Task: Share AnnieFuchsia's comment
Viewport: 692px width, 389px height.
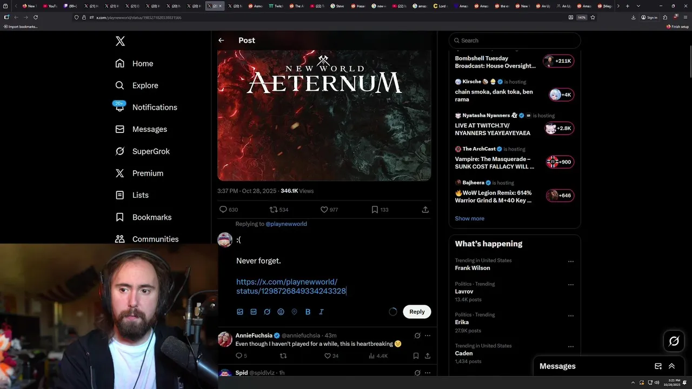Action: [x=428, y=356]
